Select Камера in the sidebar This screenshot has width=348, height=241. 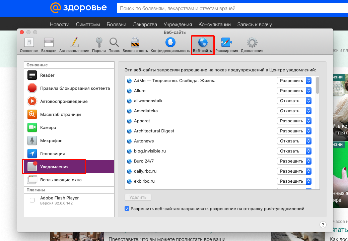pos(69,127)
